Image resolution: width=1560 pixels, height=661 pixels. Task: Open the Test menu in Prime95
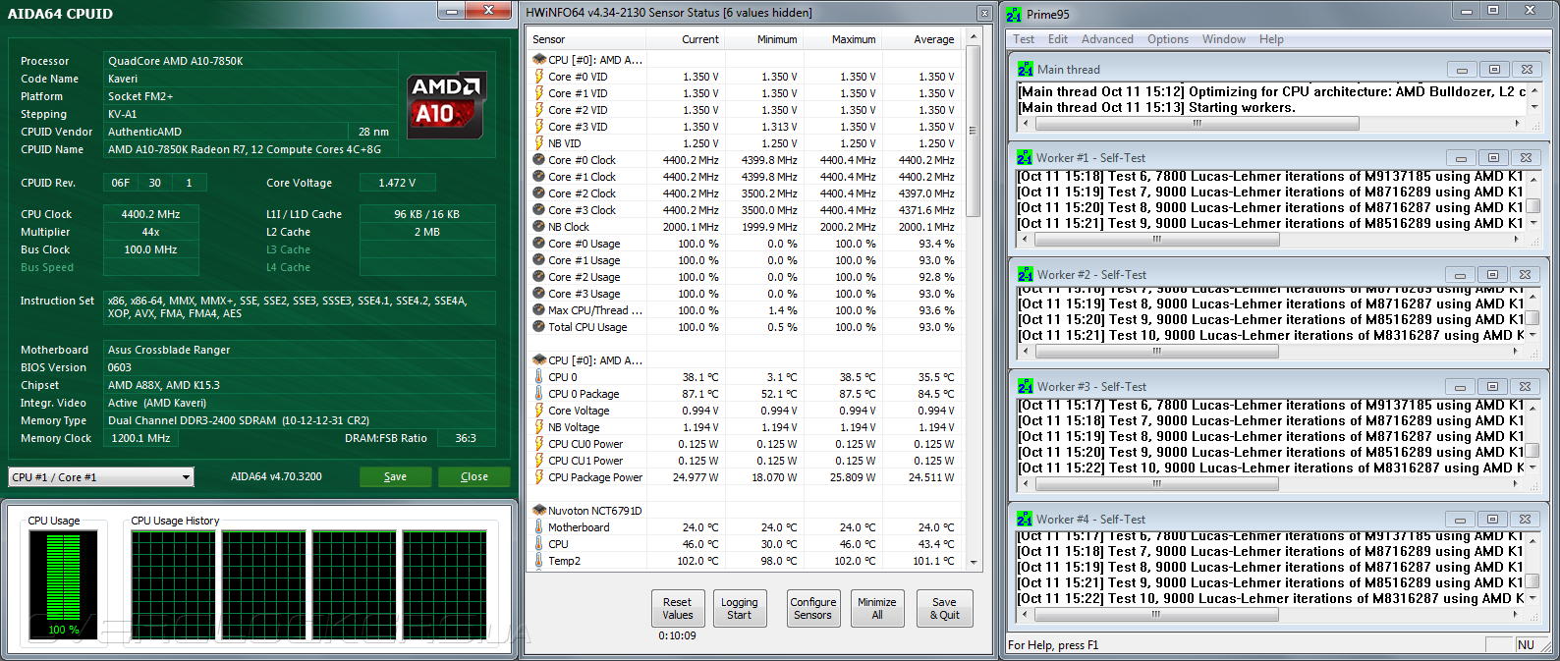click(1024, 39)
